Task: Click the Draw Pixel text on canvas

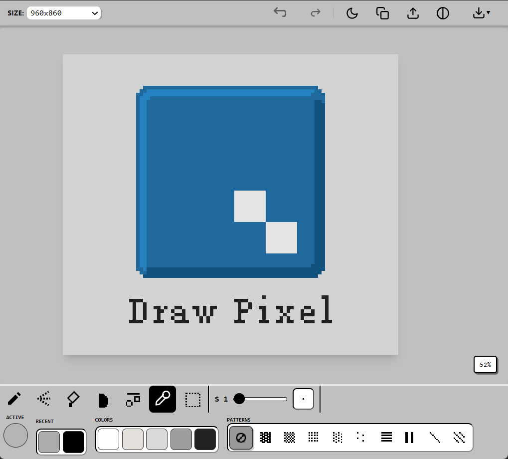Action: (230, 310)
